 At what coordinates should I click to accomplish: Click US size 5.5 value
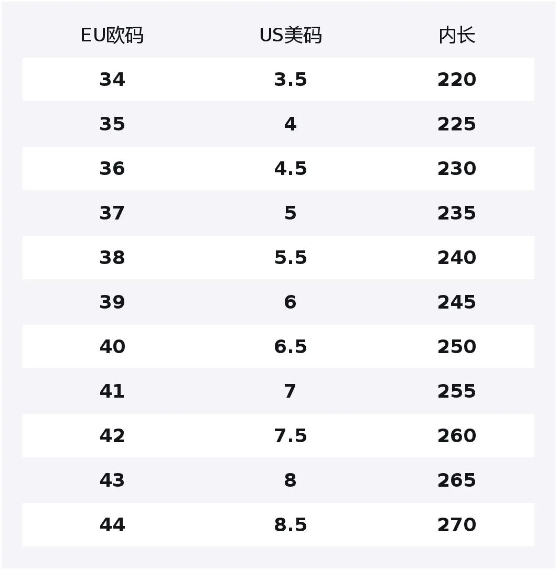pos(291,257)
